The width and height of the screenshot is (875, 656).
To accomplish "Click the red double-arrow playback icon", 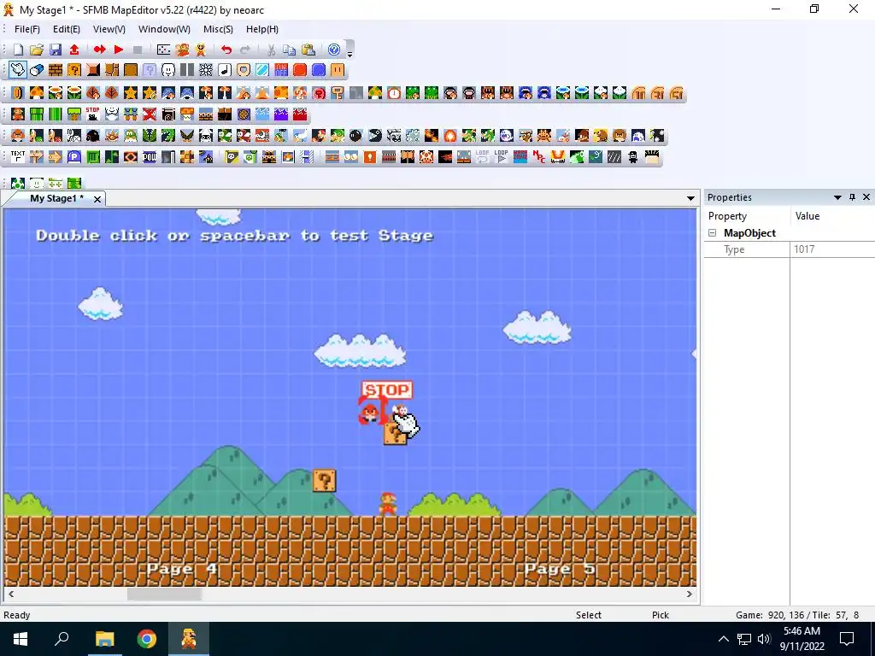I will pyautogui.click(x=100, y=50).
